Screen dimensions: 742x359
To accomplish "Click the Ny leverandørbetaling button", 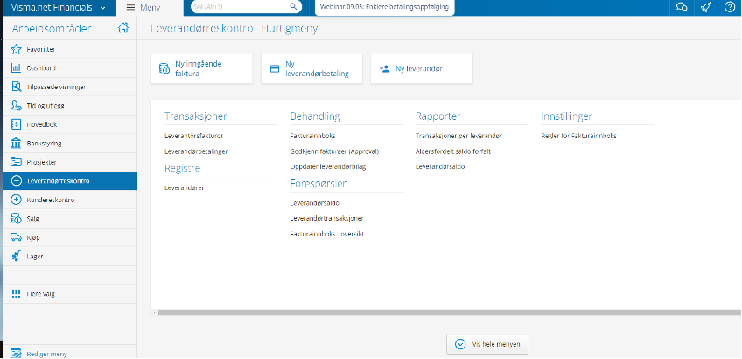I will tap(311, 69).
